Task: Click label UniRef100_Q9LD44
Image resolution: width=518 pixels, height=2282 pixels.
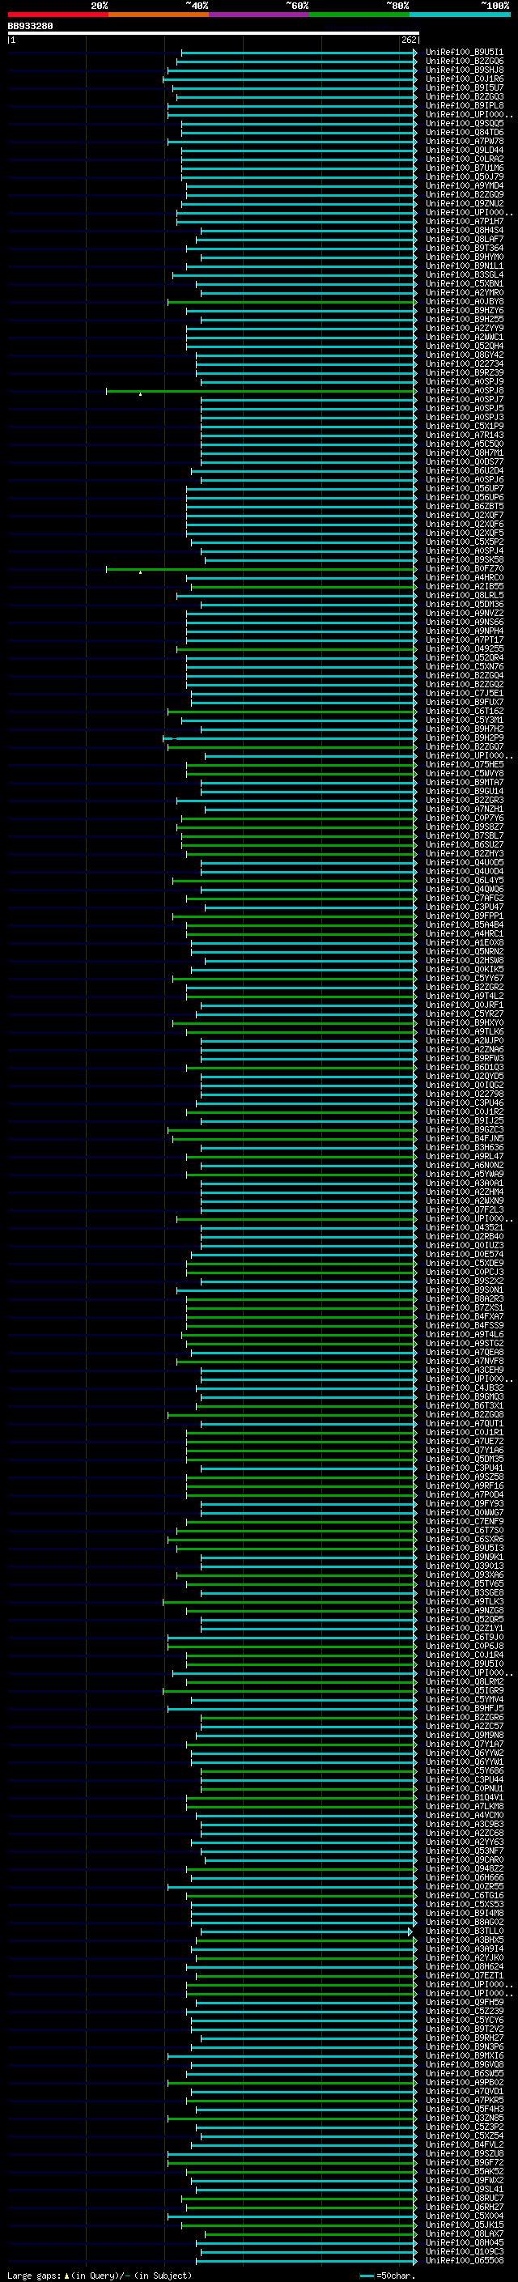Action: pos(465,150)
